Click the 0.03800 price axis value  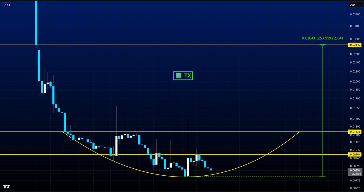(355, 14)
